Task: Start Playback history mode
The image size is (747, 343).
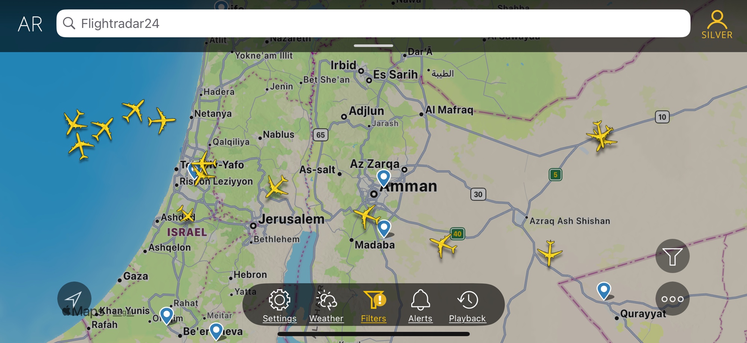Action: click(467, 306)
